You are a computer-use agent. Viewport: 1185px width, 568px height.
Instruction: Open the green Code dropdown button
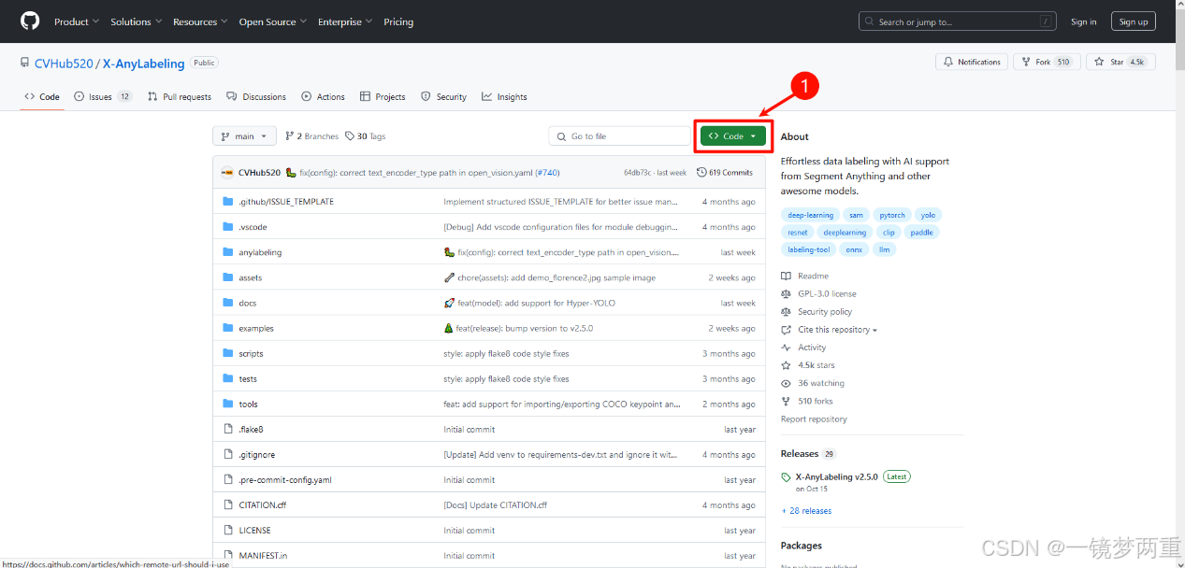click(x=733, y=136)
